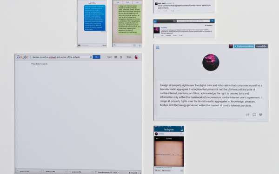Click tweet author avatar
Image resolution: width=279 pixels, height=174 pixels.
tap(156, 4)
